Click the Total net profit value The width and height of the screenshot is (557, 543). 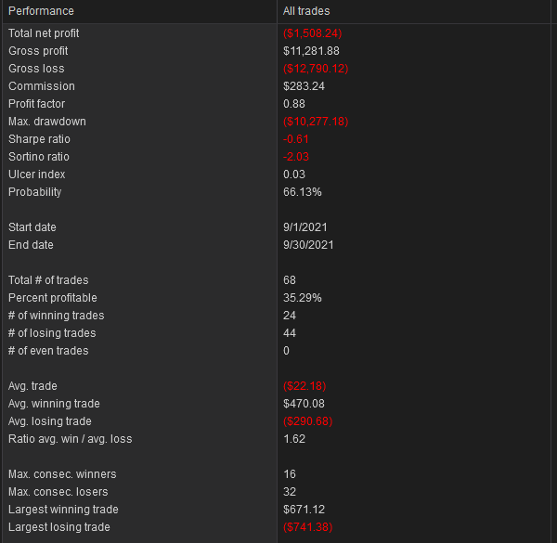[312, 33]
